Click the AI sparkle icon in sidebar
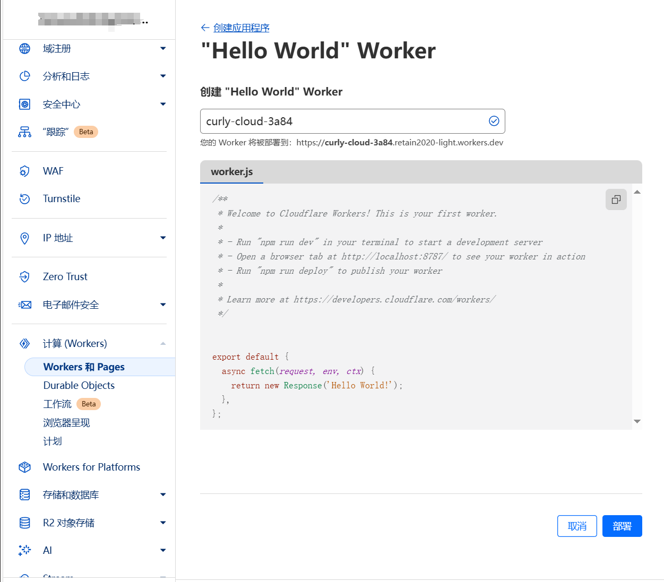The width and height of the screenshot is (664, 582). (24, 550)
